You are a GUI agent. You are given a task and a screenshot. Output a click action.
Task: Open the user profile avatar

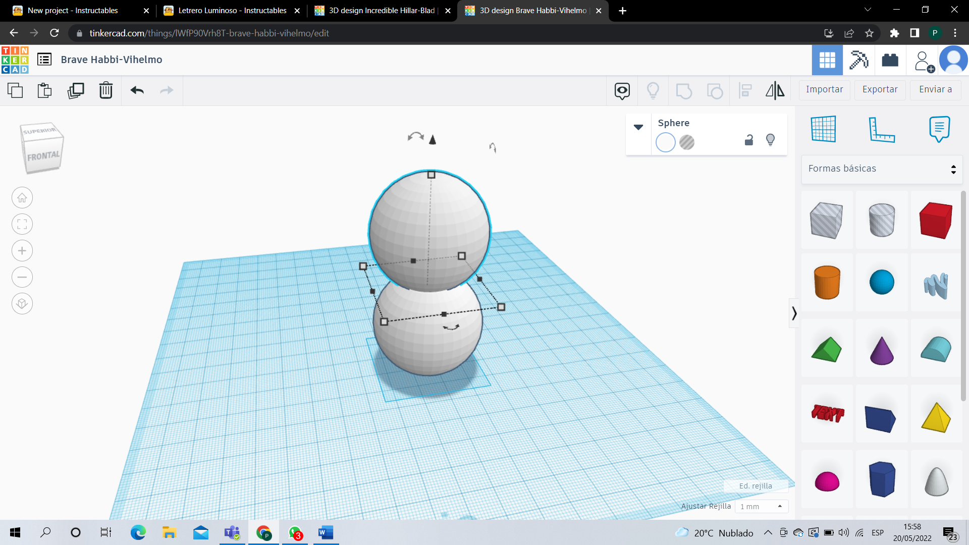[x=953, y=60]
